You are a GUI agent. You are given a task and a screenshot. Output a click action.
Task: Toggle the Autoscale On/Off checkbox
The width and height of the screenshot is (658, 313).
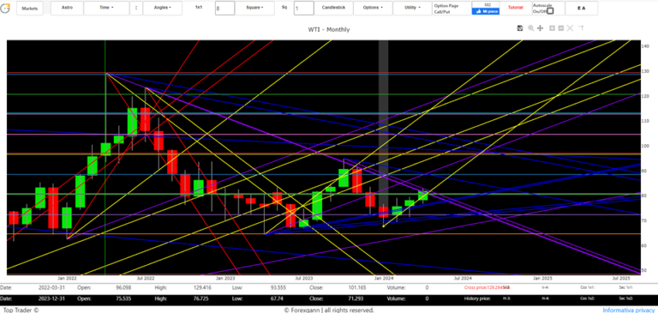tap(550, 12)
